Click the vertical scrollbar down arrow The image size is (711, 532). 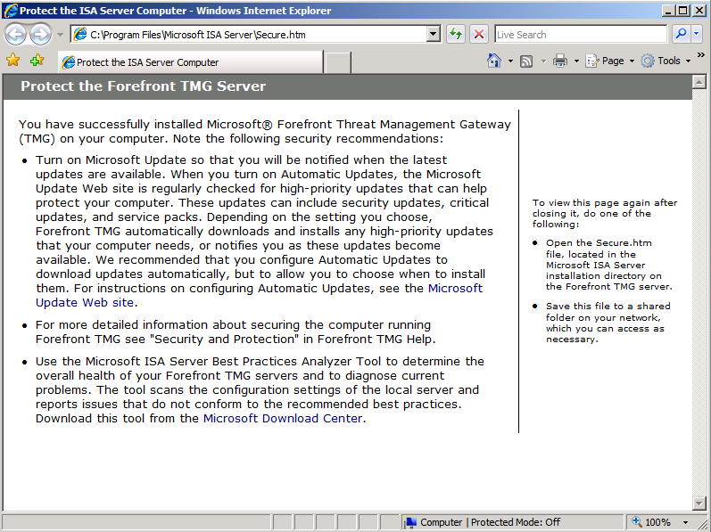(699, 503)
